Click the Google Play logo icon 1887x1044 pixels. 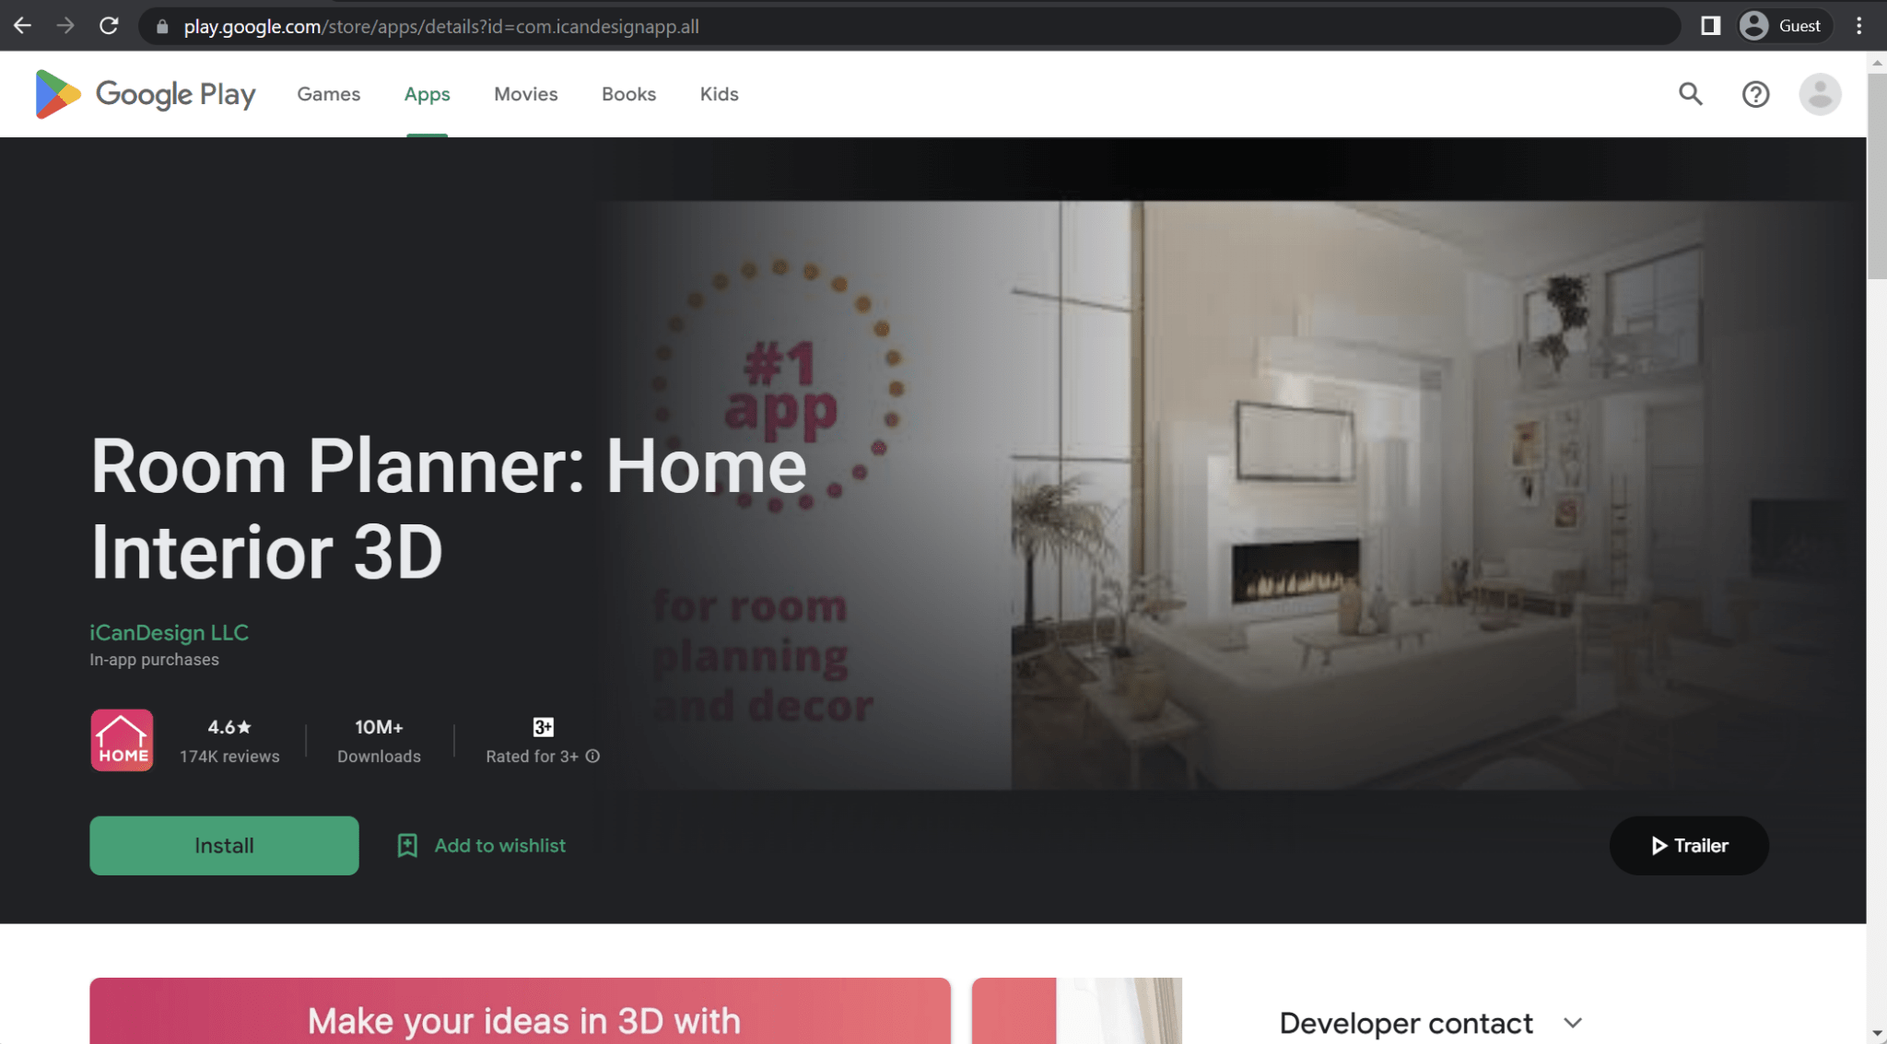(x=55, y=92)
